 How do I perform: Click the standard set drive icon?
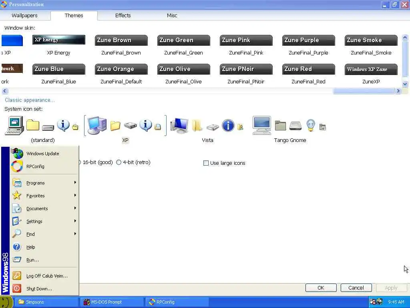pos(48,128)
